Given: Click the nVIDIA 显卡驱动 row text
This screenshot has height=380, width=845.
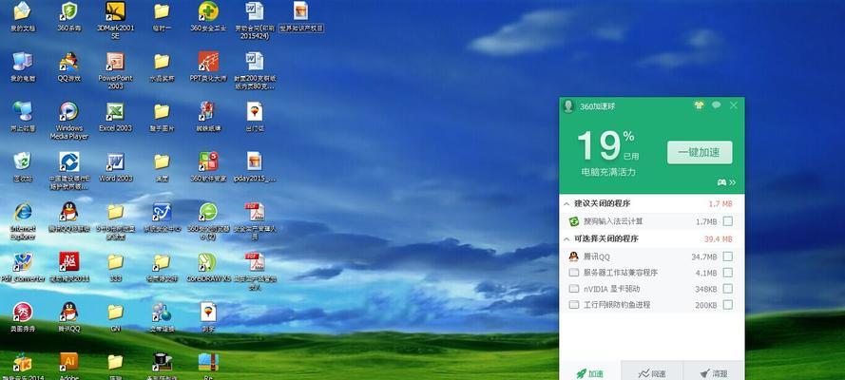Looking at the screenshot, I should (x=612, y=289).
